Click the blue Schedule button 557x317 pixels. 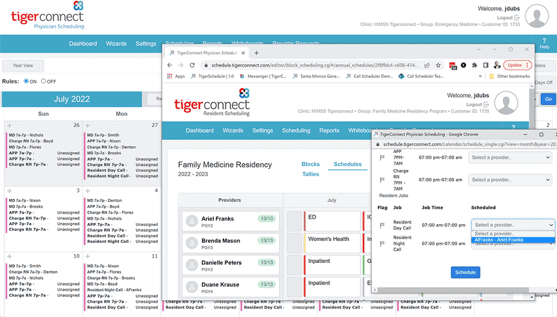pos(465,273)
